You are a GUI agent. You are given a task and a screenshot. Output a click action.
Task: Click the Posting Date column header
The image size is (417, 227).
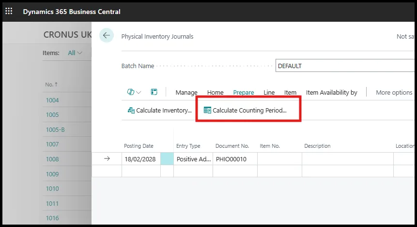pyautogui.click(x=139, y=146)
